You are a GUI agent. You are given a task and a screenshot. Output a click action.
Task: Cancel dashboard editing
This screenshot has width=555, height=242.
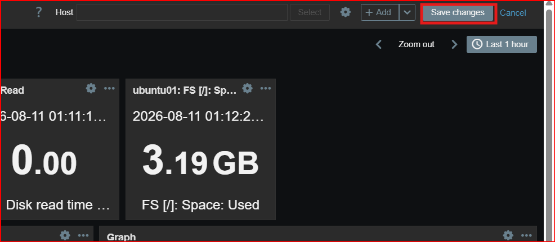coord(513,13)
